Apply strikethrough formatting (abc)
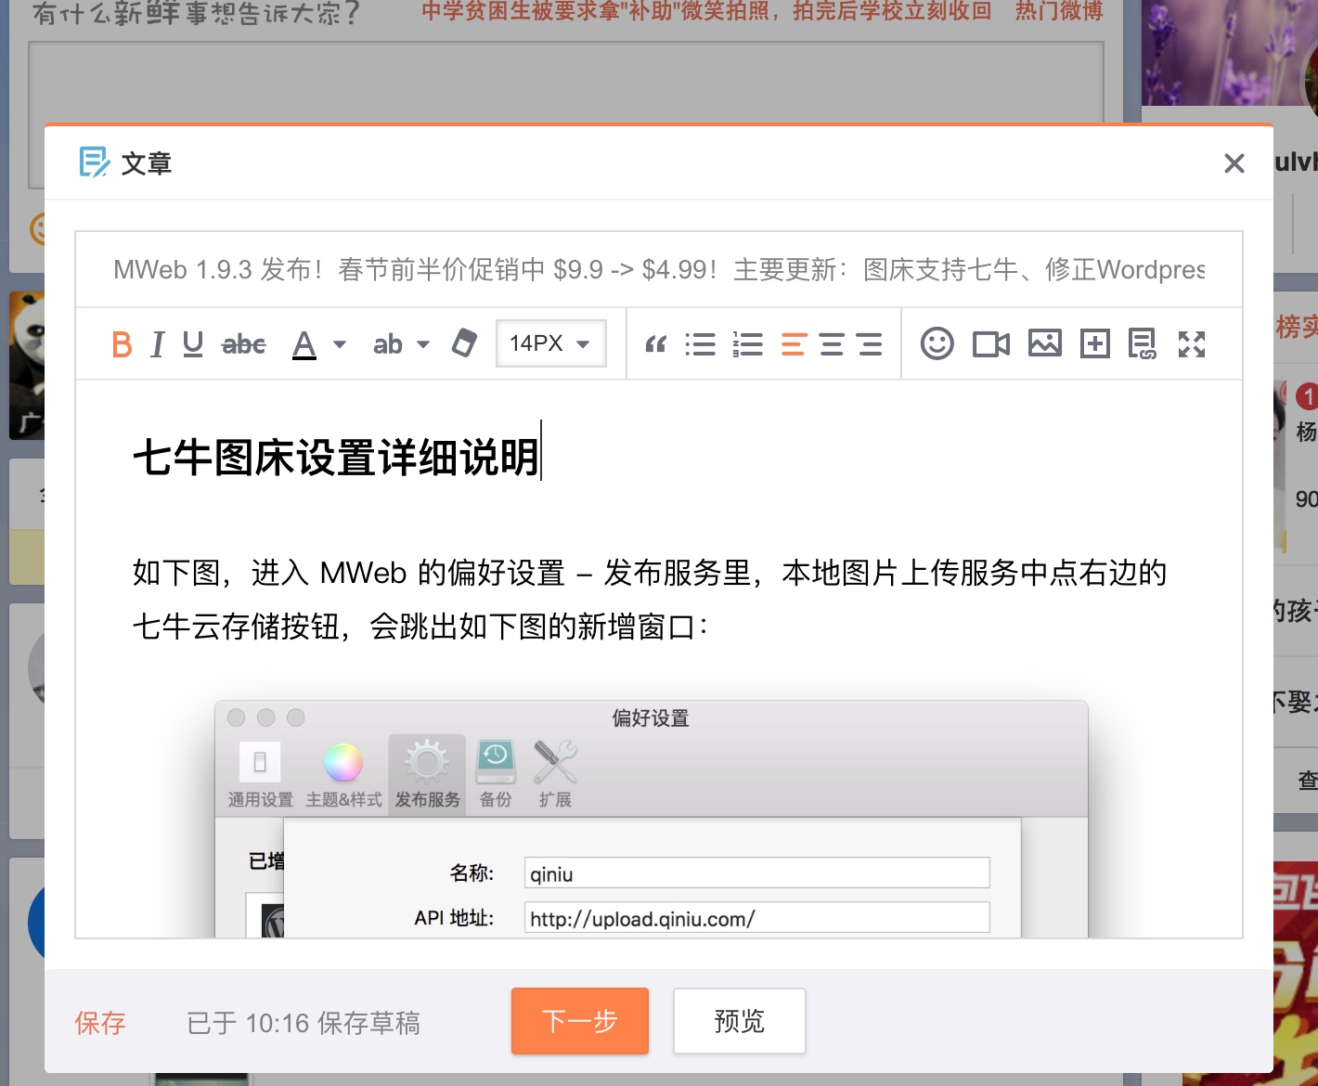 [244, 344]
